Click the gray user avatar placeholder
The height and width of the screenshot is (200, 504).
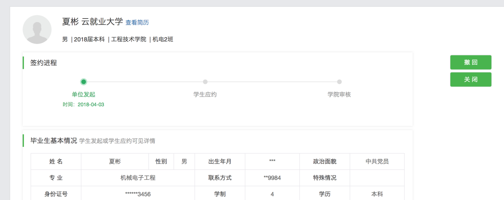(x=37, y=30)
